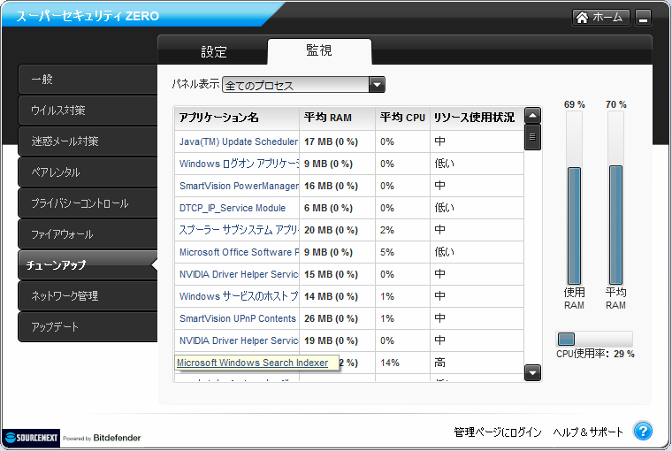This screenshot has width=672, height=451.
Task: Open NVIDIA Driver Helper link with 15 MB
Action: (239, 274)
